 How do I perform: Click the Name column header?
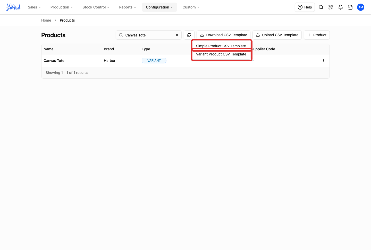pos(48,49)
